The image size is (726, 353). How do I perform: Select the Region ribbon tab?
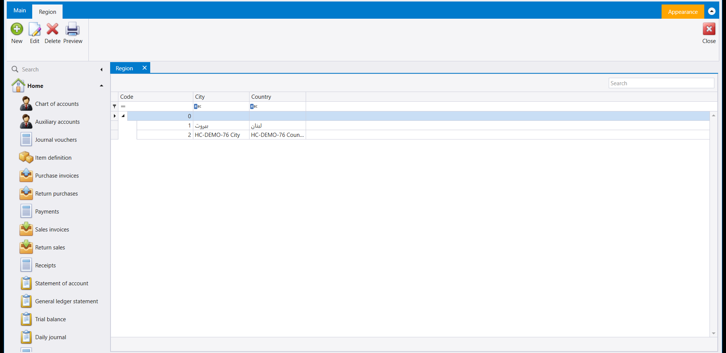point(48,12)
